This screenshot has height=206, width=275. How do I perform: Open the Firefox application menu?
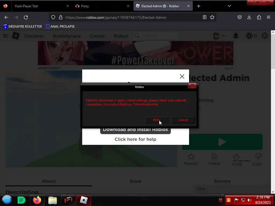point(269,17)
